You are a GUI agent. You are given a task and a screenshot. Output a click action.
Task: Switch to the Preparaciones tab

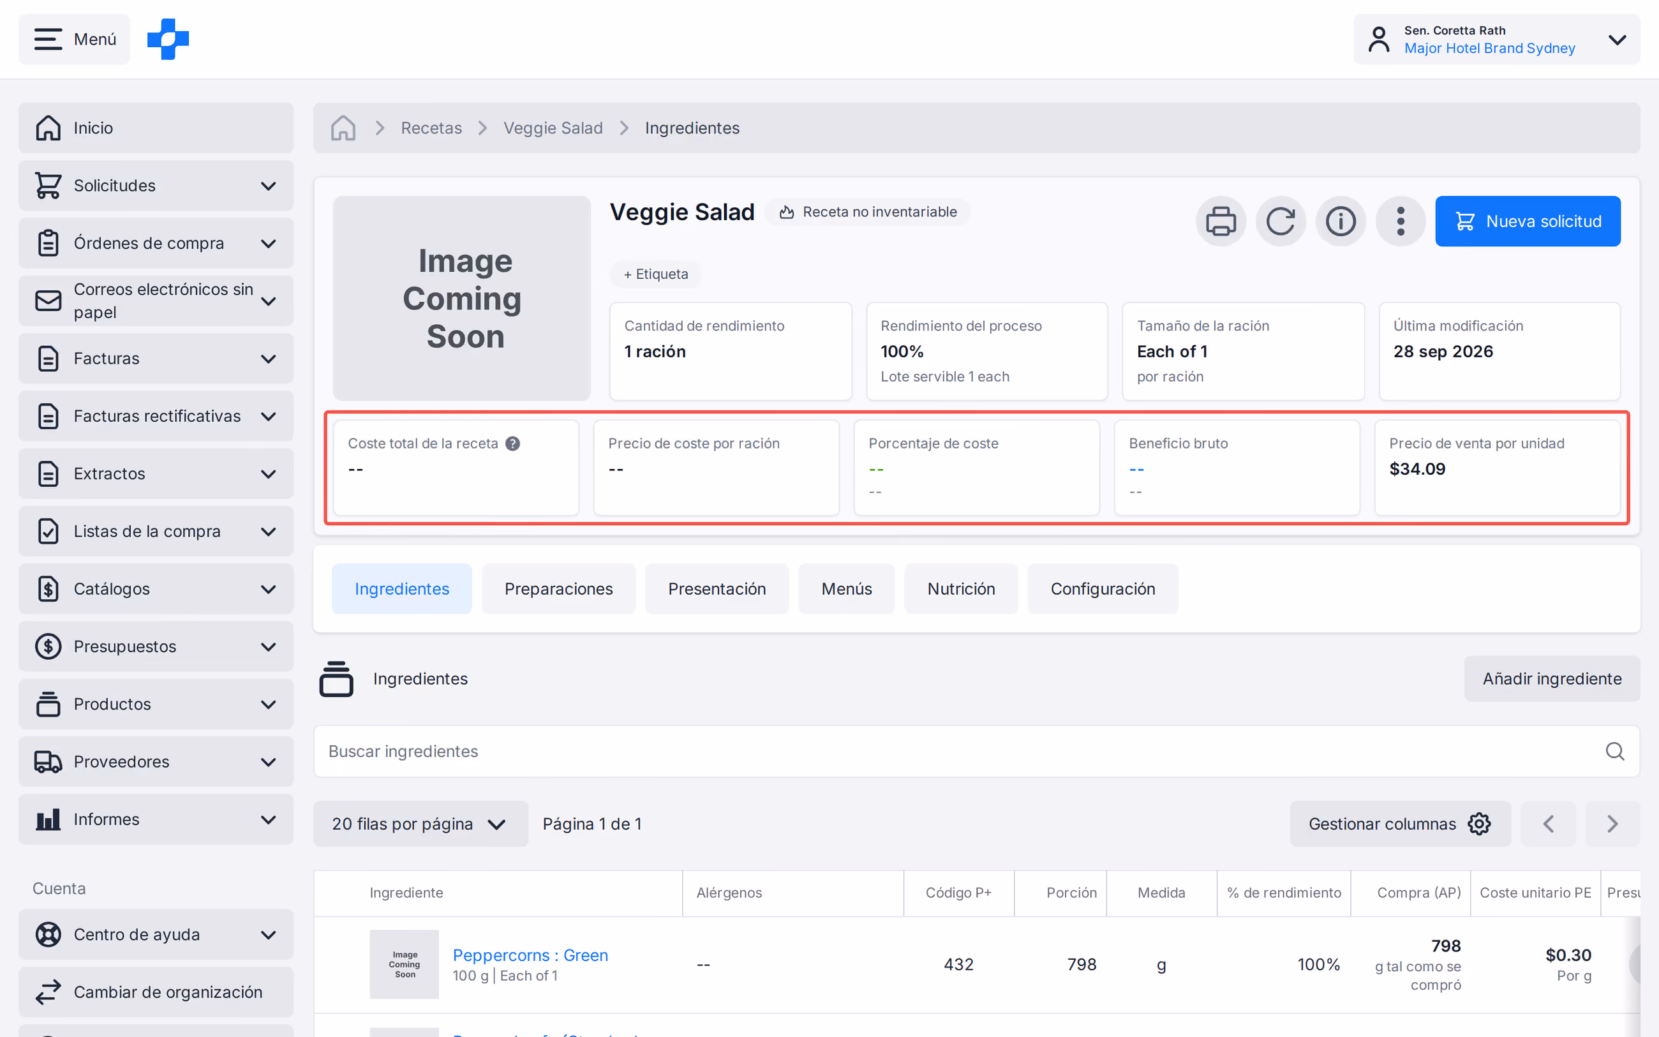pyautogui.click(x=558, y=588)
